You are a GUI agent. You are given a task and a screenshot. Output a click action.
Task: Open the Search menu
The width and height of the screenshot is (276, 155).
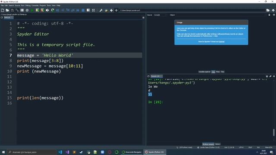[x=11, y=6]
